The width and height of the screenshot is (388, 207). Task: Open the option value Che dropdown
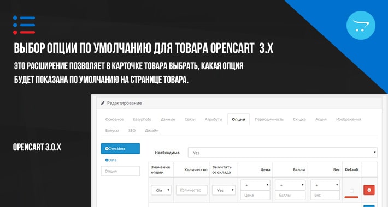[x=161, y=190]
